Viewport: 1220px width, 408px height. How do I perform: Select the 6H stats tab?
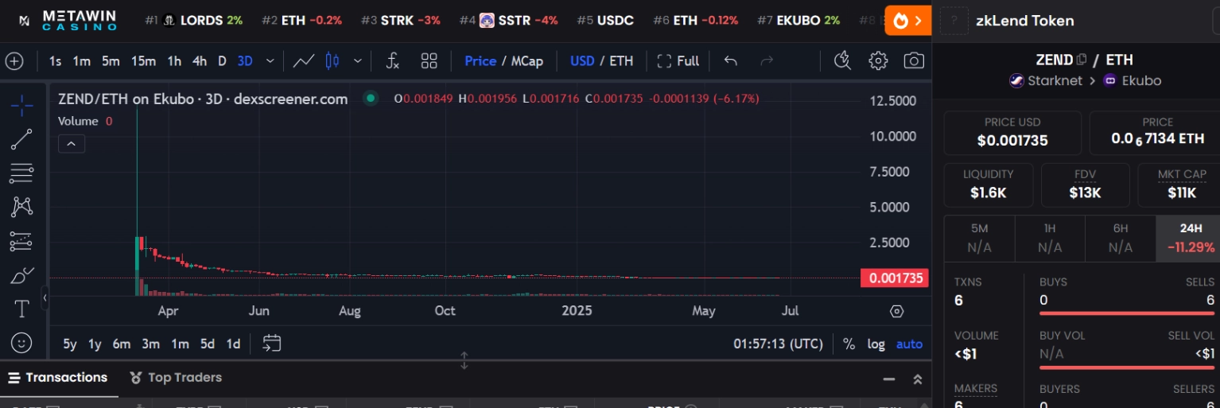coord(1120,238)
